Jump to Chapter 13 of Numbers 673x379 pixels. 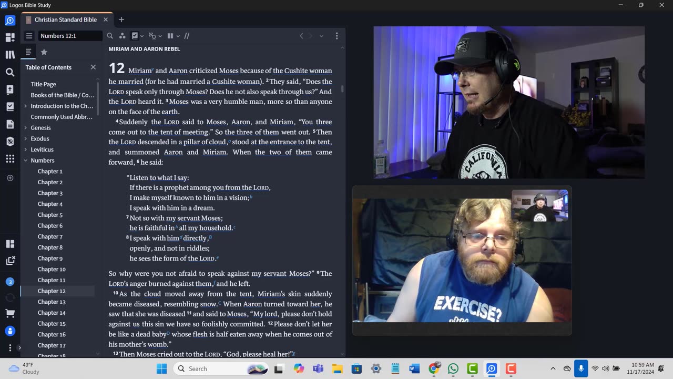click(x=52, y=302)
